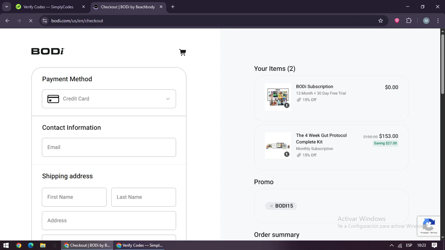This screenshot has width=445, height=250.
Task: Show hidden system tray icons
Action: 392,245
